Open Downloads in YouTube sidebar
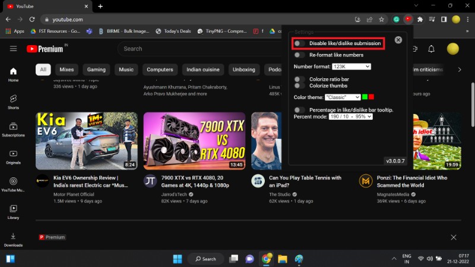Viewport: 475px width, 267px height. (13, 239)
